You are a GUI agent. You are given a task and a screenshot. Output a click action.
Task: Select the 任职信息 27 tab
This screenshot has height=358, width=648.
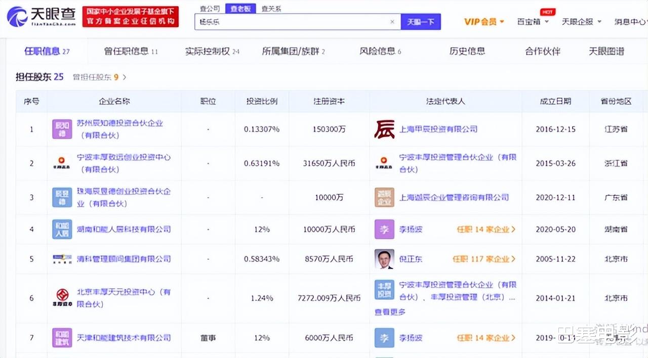(x=47, y=51)
